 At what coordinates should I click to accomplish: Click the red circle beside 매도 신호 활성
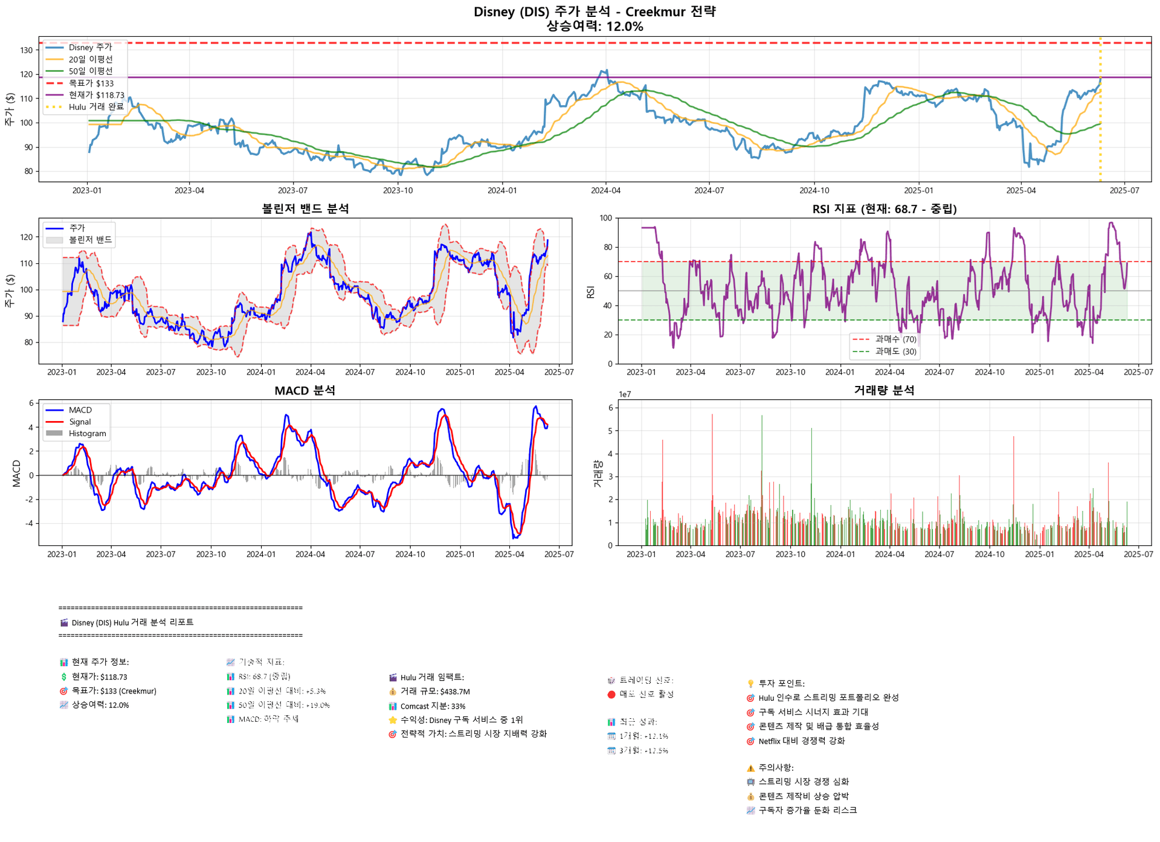[x=611, y=695]
